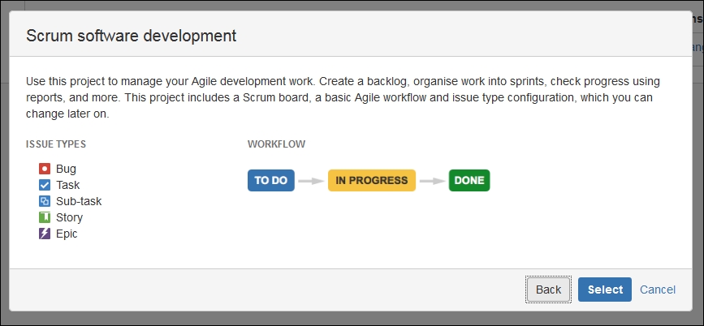
Task: Confirm with the blue Select button
Action: (605, 290)
